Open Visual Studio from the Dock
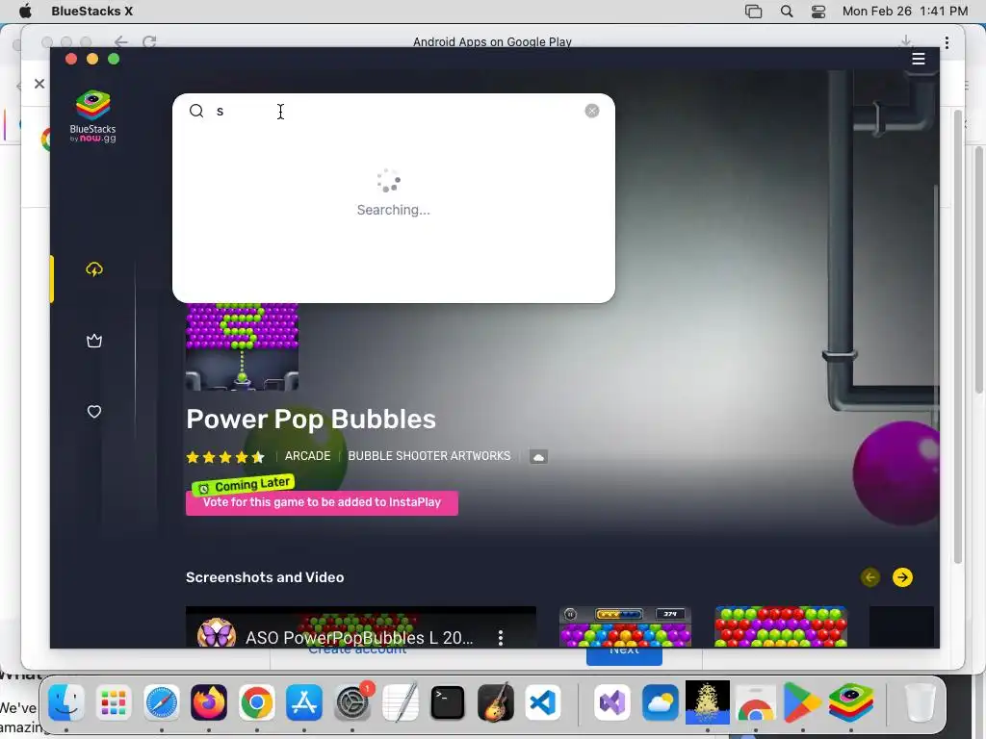The width and height of the screenshot is (986, 739). [x=611, y=702]
